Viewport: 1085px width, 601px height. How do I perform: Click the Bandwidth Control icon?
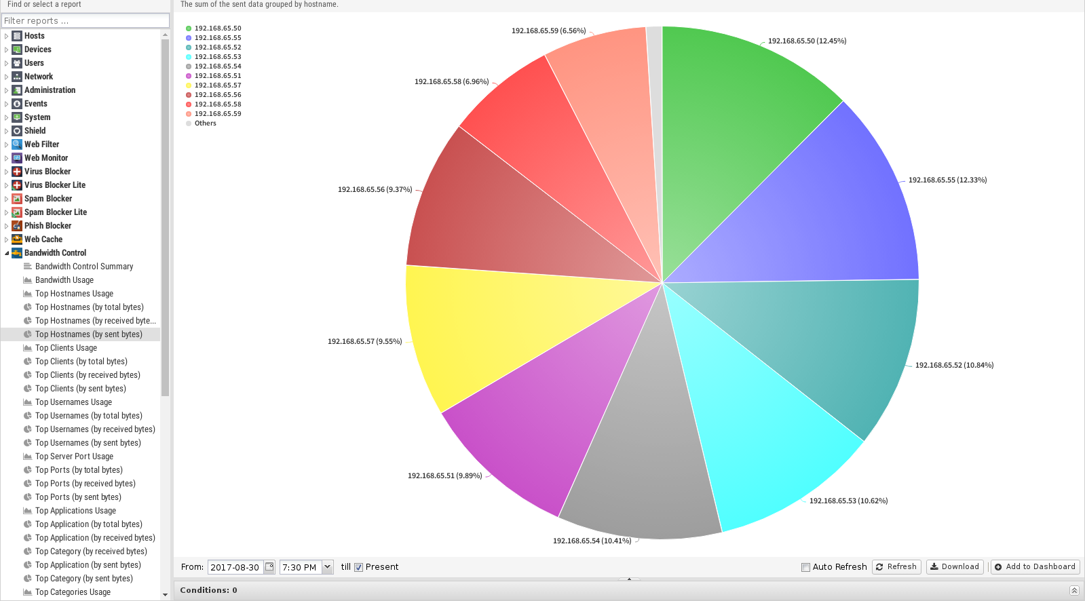point(17,253)
